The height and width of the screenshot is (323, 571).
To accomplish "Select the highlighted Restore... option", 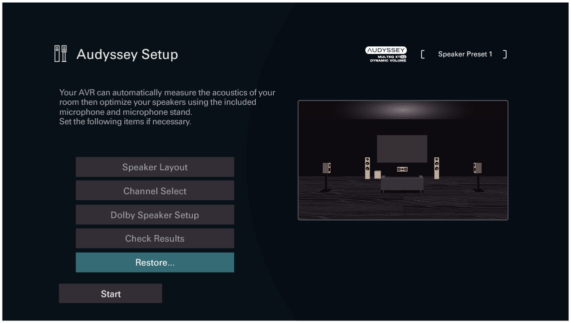I will point(155,262).
